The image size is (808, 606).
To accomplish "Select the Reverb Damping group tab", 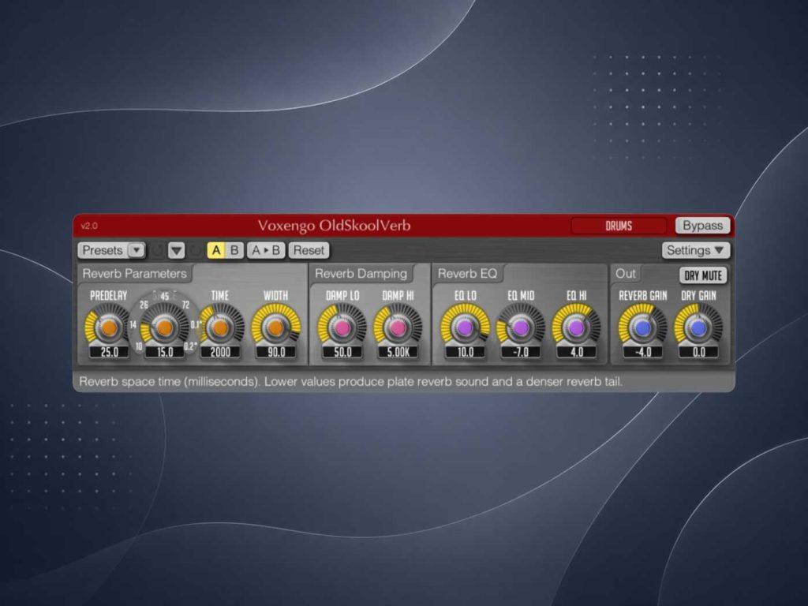I will pyautogui.click(x=361, y=274).
